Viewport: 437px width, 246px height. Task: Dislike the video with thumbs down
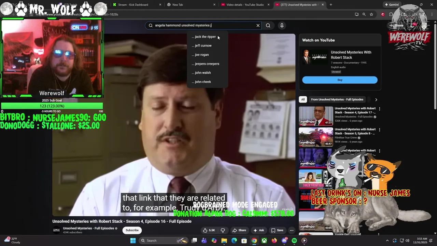pyautogui.click(x=223, y=230)
